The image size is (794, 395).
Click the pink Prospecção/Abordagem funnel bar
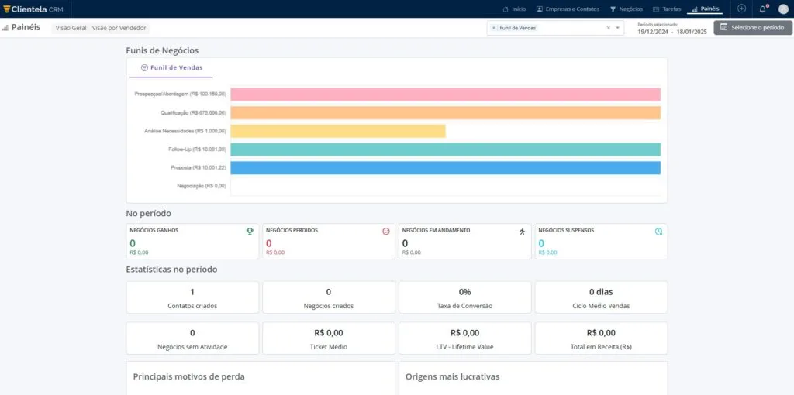[445, 94]
